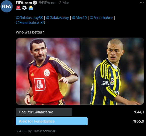Click the verified badge next to FIFA.com
This screenshot has height=136, width=146.
[x=35, y=3]
